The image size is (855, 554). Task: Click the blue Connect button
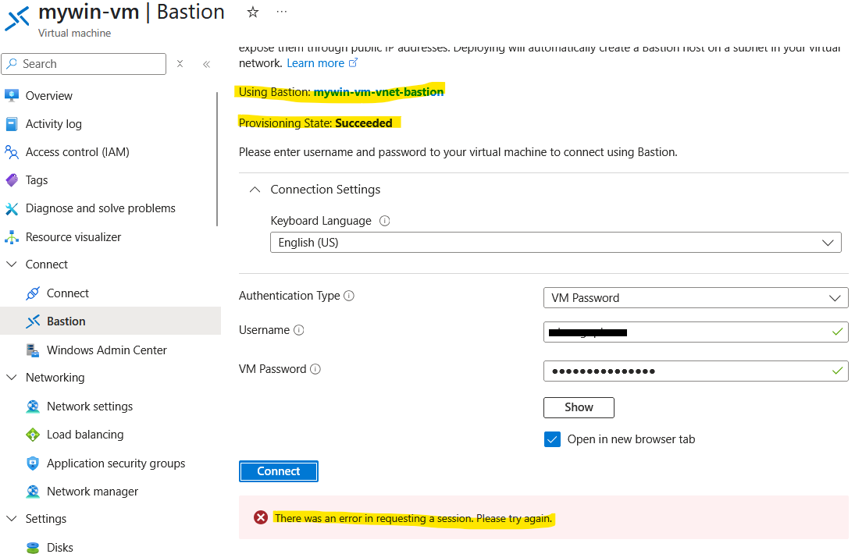pos(279,471)
